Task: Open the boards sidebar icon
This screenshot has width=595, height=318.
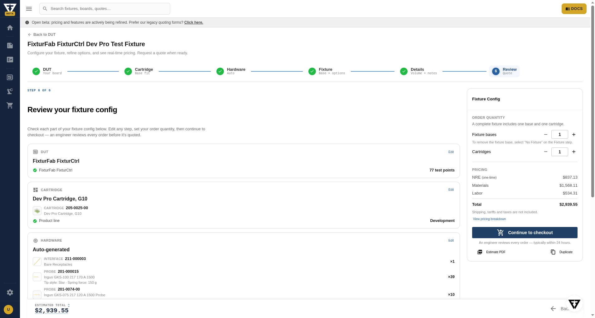Action: coord(10,77)
